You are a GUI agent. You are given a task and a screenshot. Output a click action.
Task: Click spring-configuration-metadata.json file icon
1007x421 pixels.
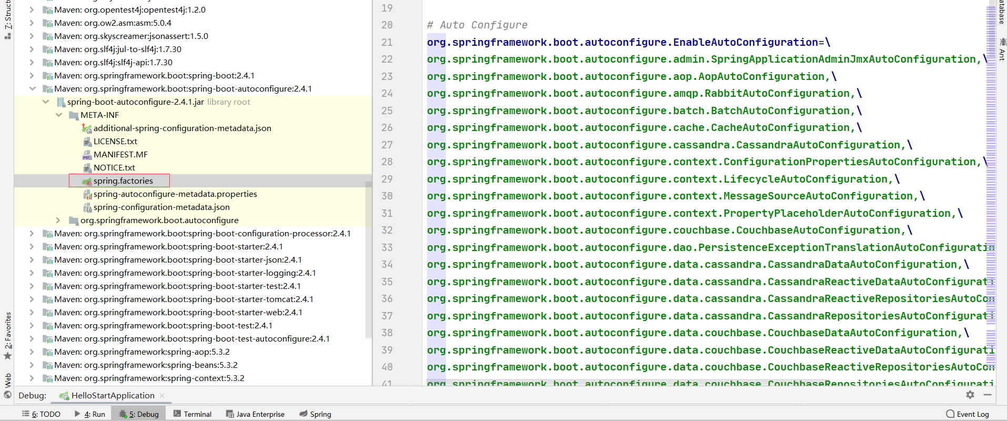tap(87, 207)
